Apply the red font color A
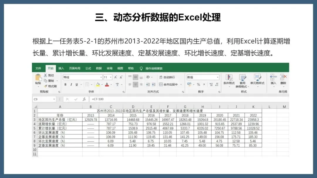Viewport: 317px width, 178px height. tap(107, 85)
